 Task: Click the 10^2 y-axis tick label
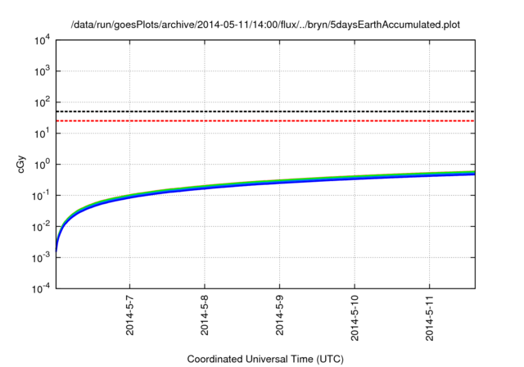42,102
